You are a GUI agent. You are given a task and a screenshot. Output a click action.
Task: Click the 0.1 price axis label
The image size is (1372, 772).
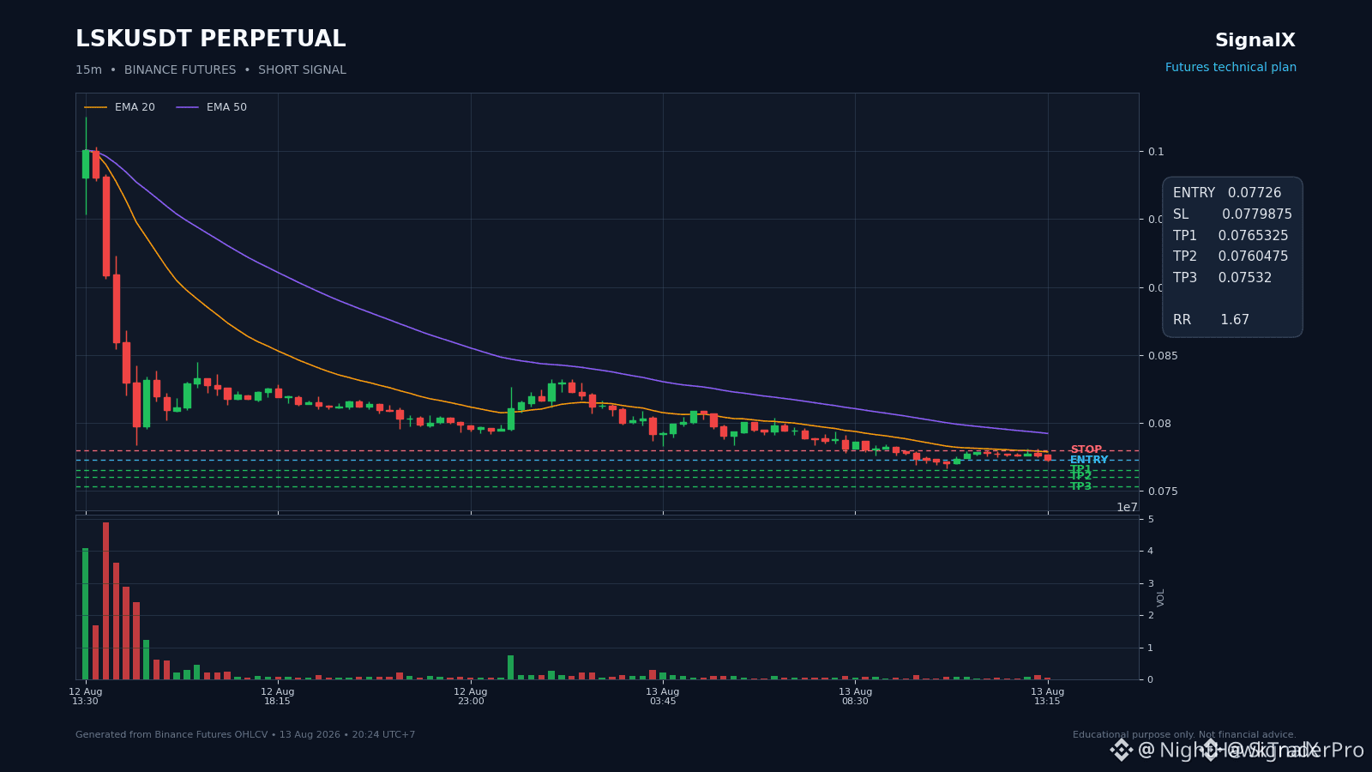point(1156,152)
